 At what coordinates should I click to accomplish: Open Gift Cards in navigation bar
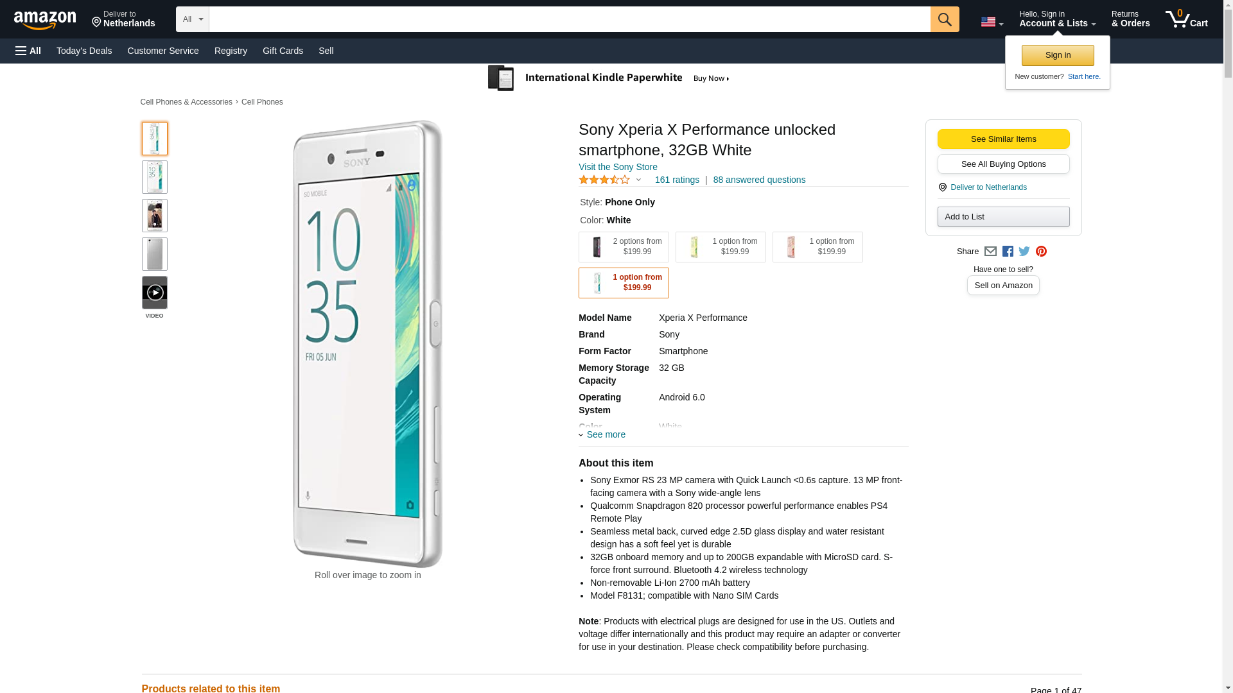point(283,51)
